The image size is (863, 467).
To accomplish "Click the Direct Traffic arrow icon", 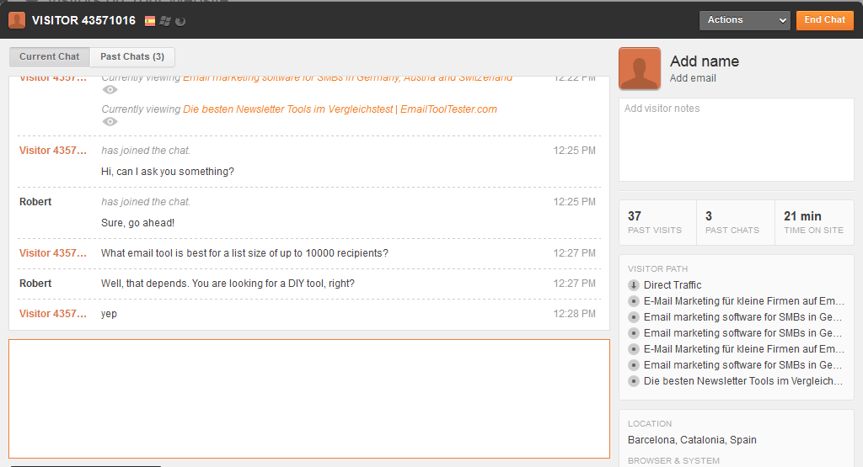I will tap(634, 285).
